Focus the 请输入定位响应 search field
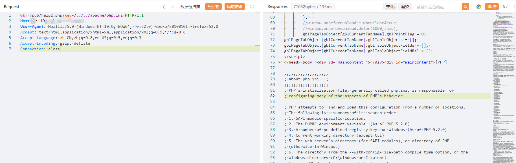 point(438,7)
